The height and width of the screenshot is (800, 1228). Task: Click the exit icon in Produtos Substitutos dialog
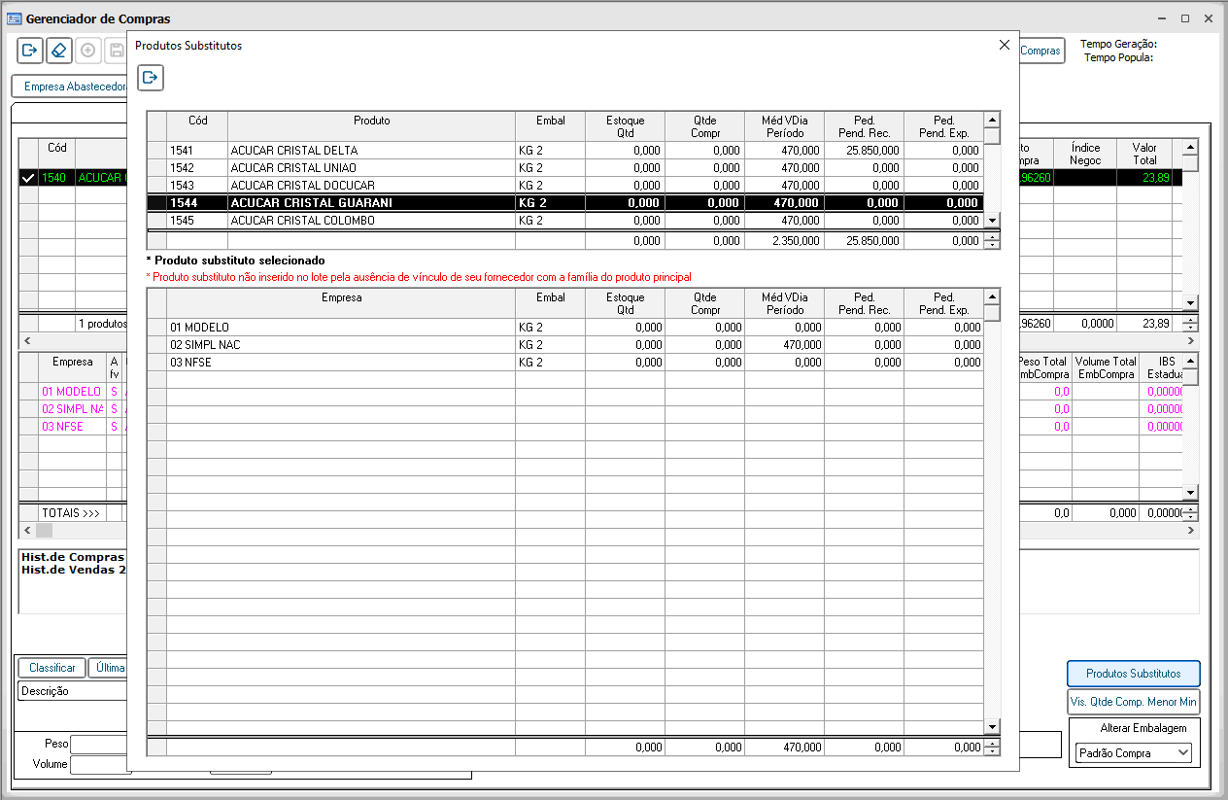click(x=151, y=78)
